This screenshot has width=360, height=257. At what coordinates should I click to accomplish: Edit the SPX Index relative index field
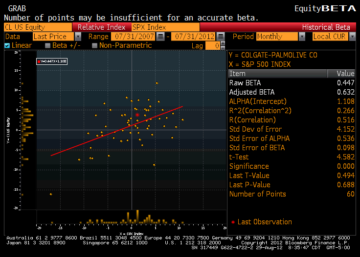pos(165,27)
